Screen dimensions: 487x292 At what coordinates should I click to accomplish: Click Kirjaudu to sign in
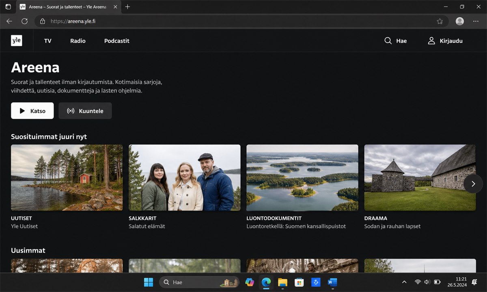[x=445, y=41]
